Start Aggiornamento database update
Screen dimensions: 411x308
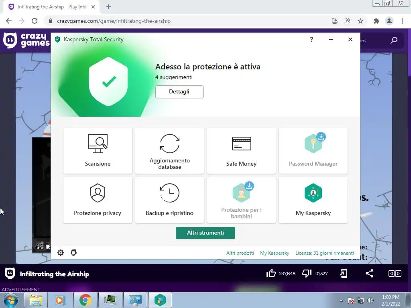(169, 151)
